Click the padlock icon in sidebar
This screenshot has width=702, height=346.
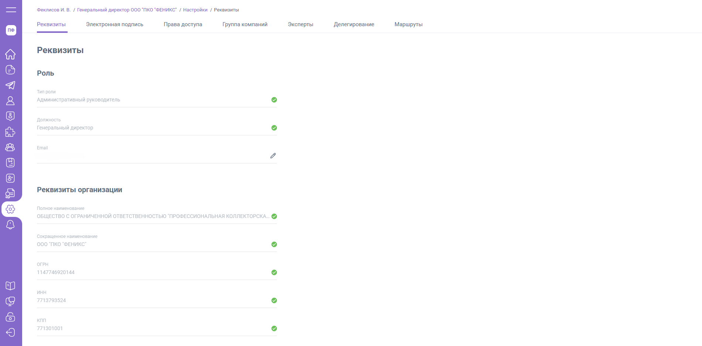[x=10, y=317]
